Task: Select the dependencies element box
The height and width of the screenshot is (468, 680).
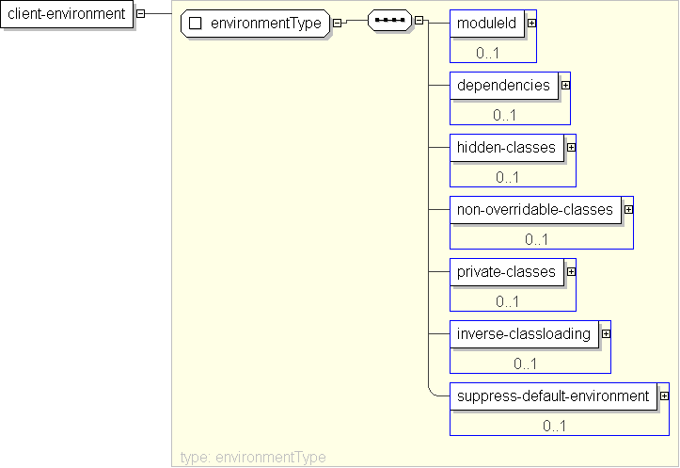Action: (503, 86)
